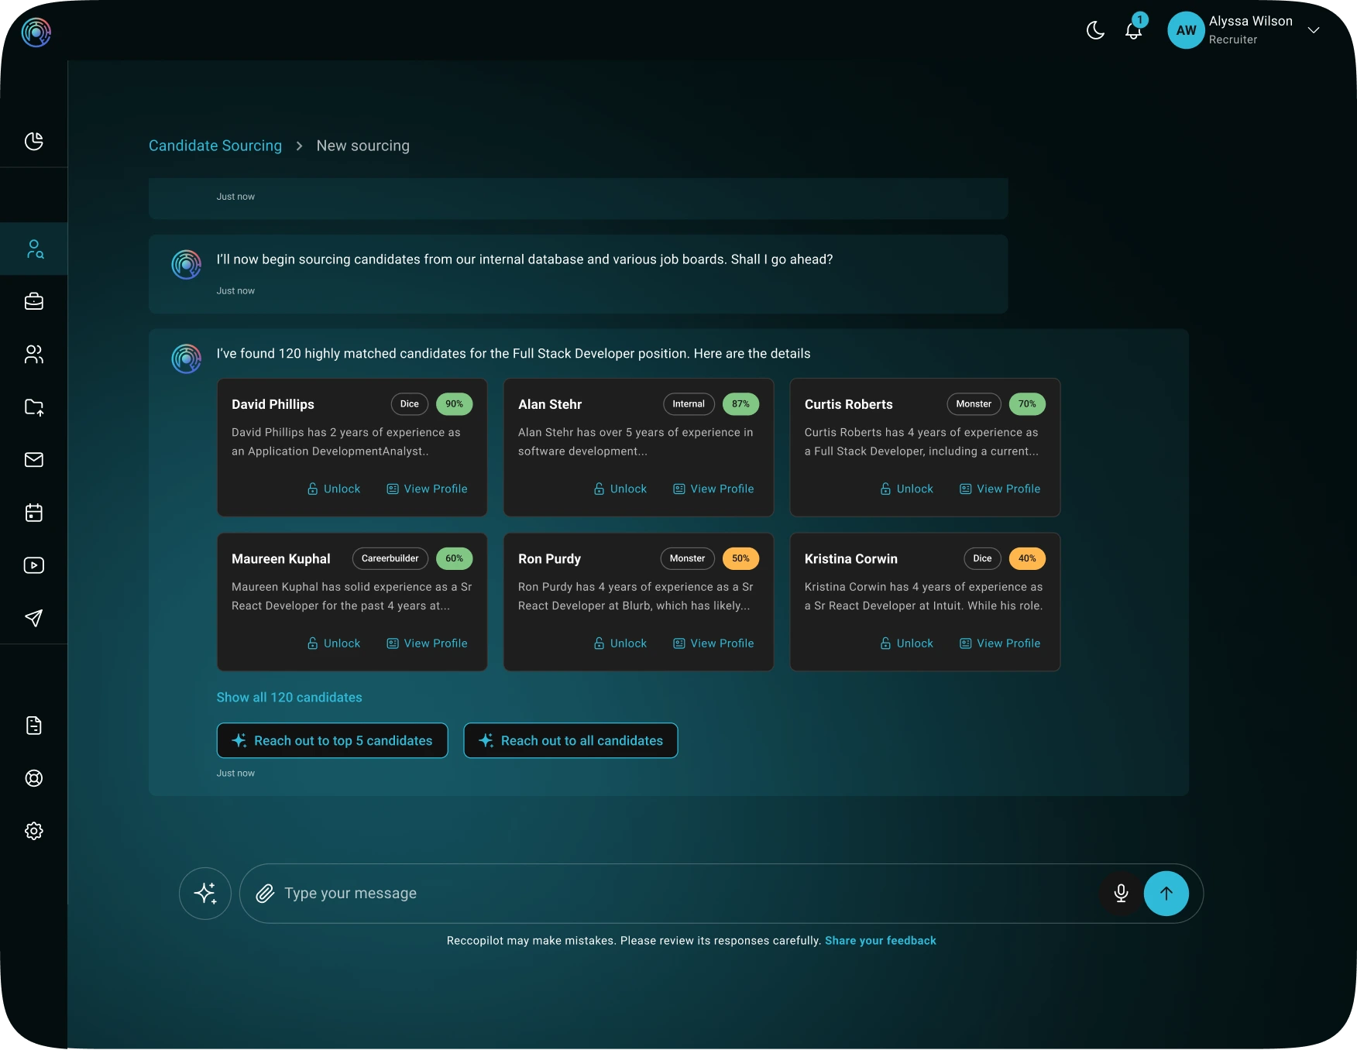Activate voice input with the microphone icon
The width and height of the screenshot is (1357, 1050).
pyautogui.click(x=1121, y=893)
